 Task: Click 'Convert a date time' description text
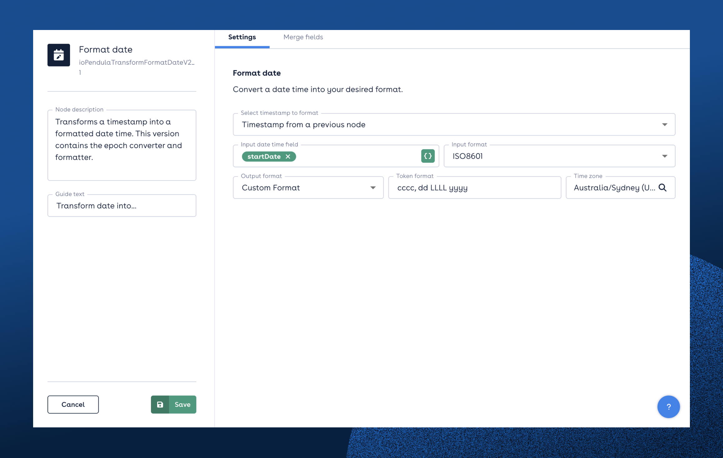tap(318, 89)
